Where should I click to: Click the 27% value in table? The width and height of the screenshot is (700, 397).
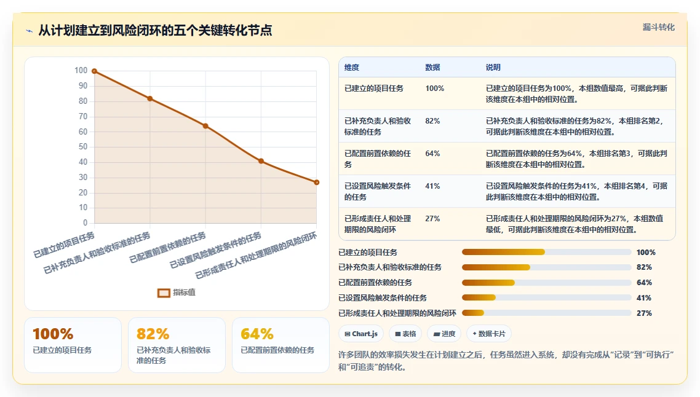[432, 219]
